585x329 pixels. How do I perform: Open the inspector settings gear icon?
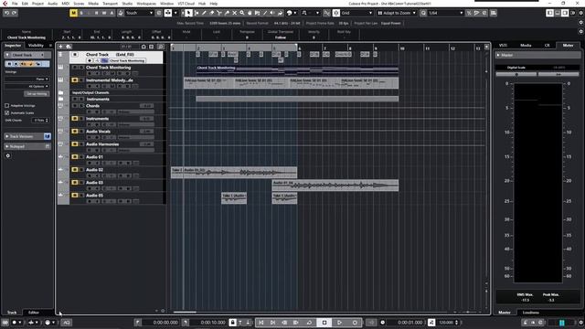[8, 155]
